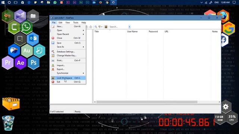The height and width of the screenshot is (134, 239).
Task: Open the Camtasia hexagon desktop icon
Action: pyautogui.click(x=14, y=27)
